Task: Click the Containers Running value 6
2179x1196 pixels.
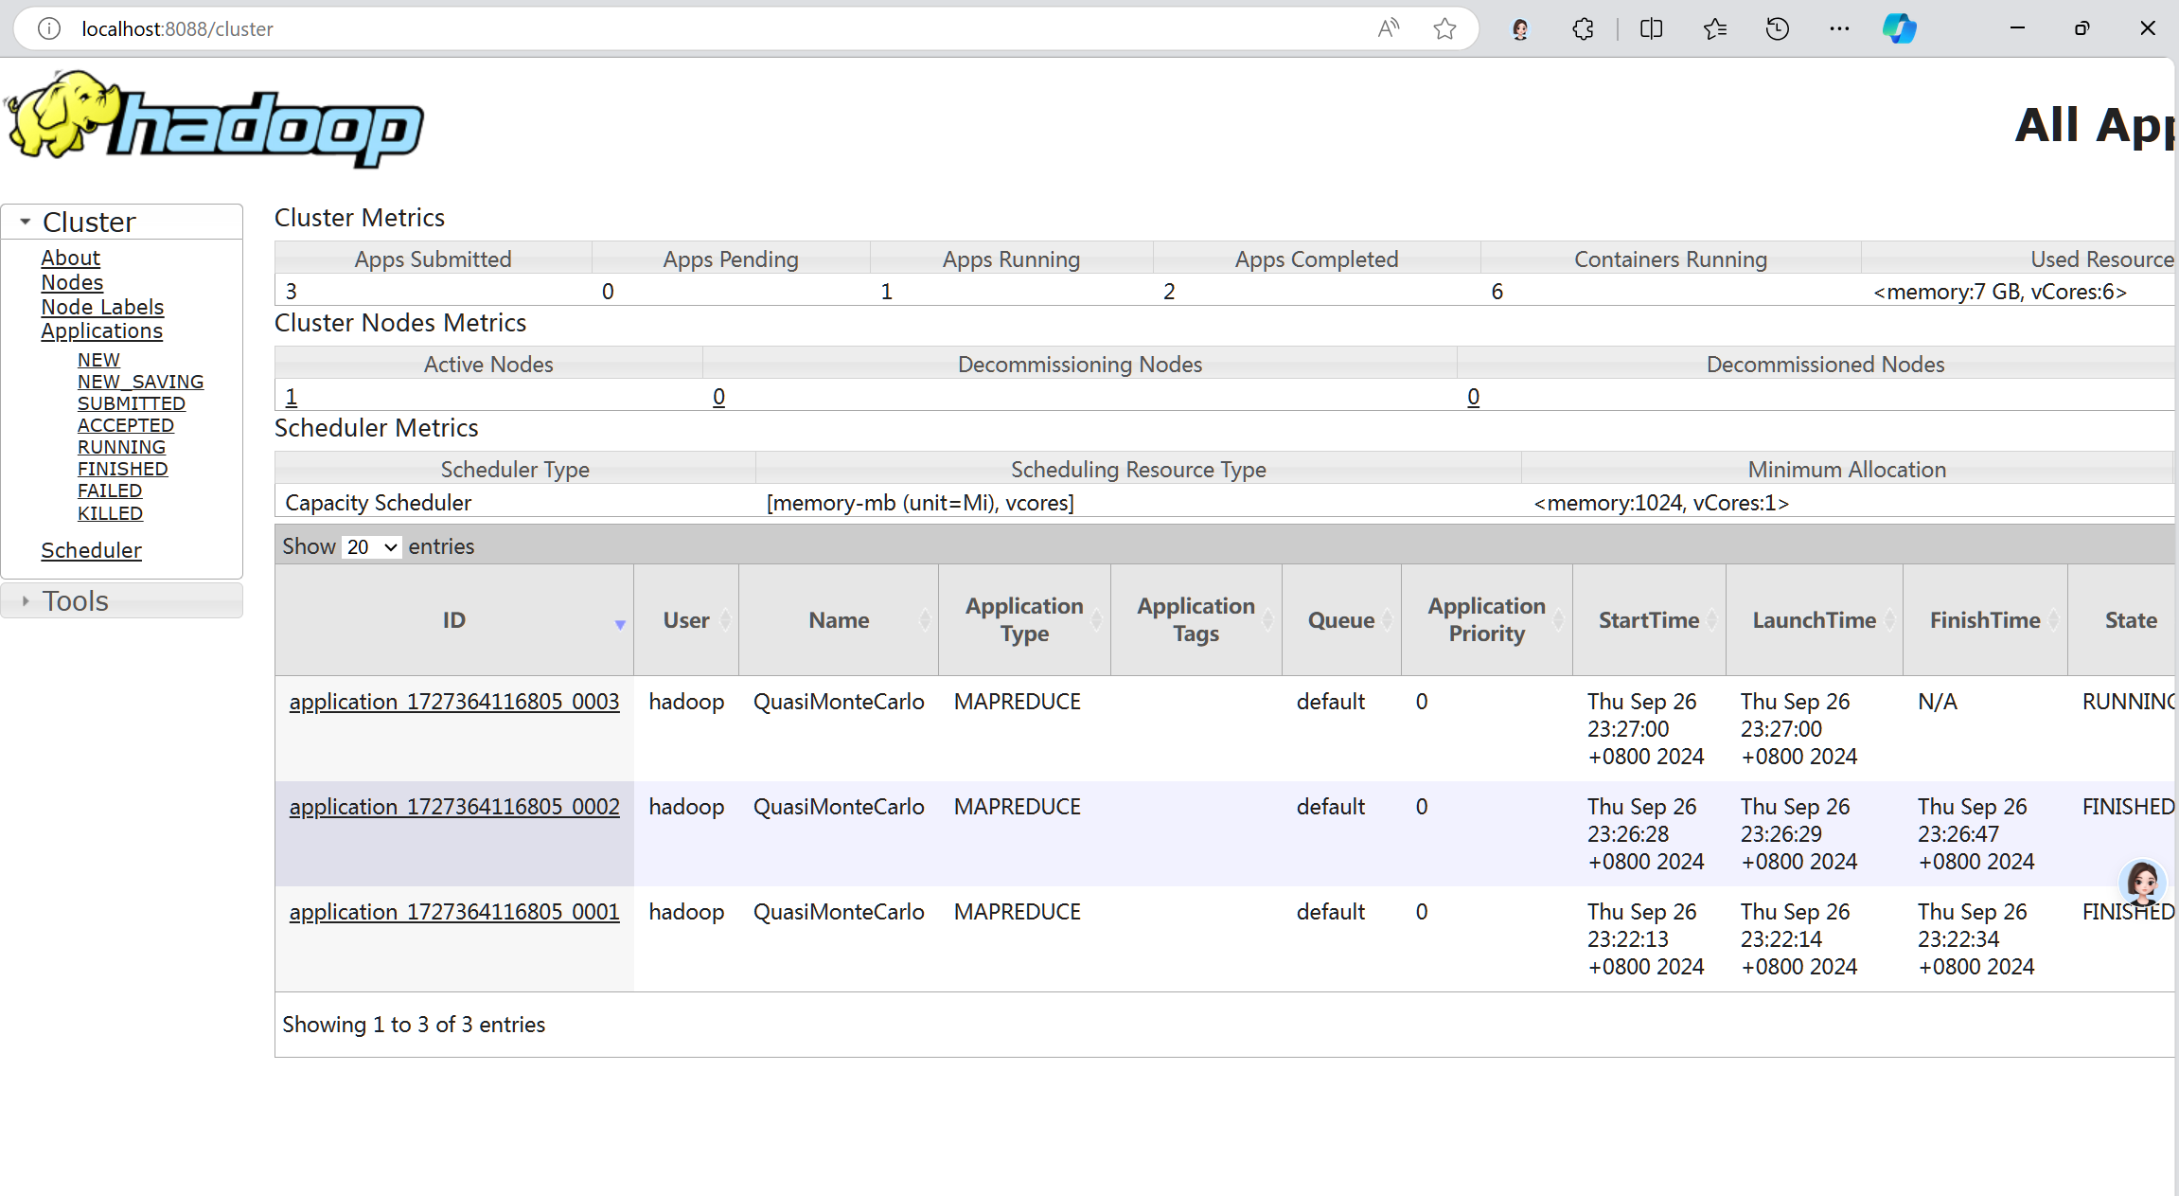Action: pyautogui.click(x=1497, y=292)
